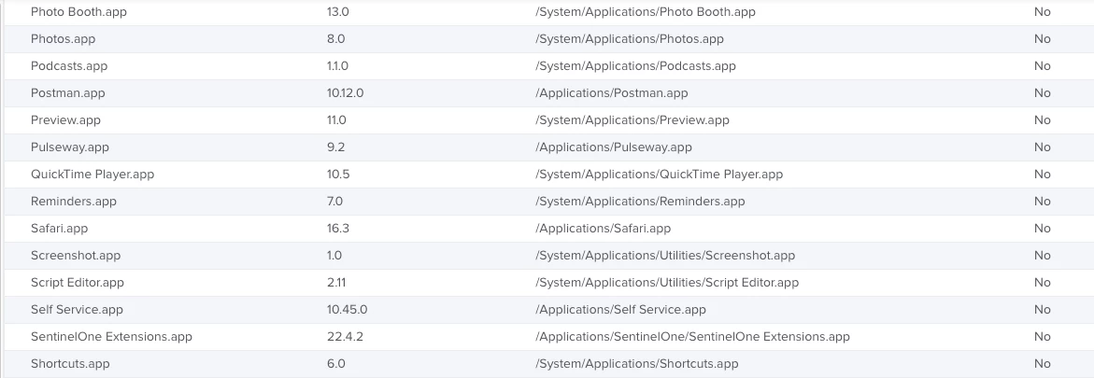Click QuickTime Player version 10.5
The width and height of the screenshot is (1094, 378).
[337, 175]
